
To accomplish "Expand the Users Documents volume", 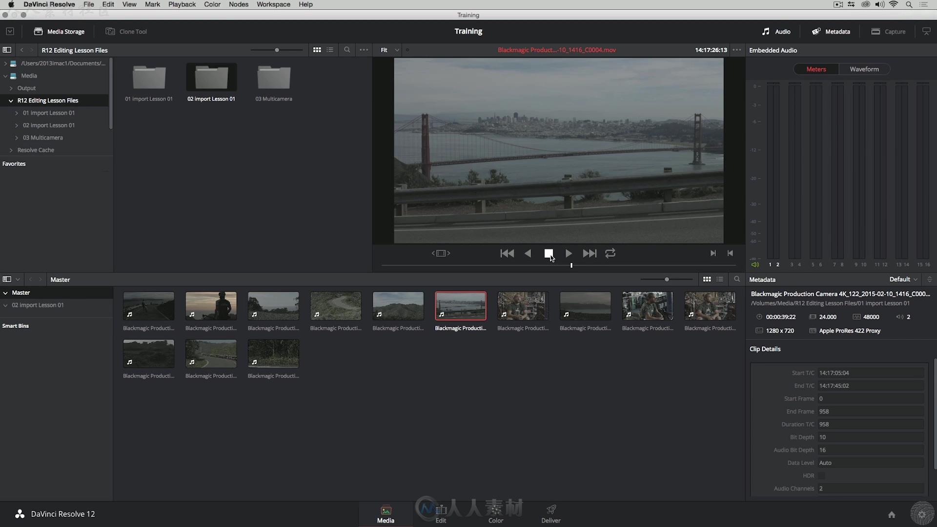I will pyautogui.click(x=5, y=63).
